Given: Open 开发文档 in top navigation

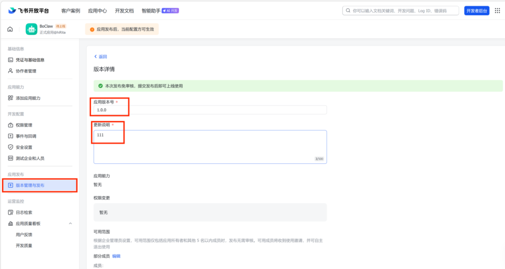Looking at the screenshot, I should tap(124, 11).
